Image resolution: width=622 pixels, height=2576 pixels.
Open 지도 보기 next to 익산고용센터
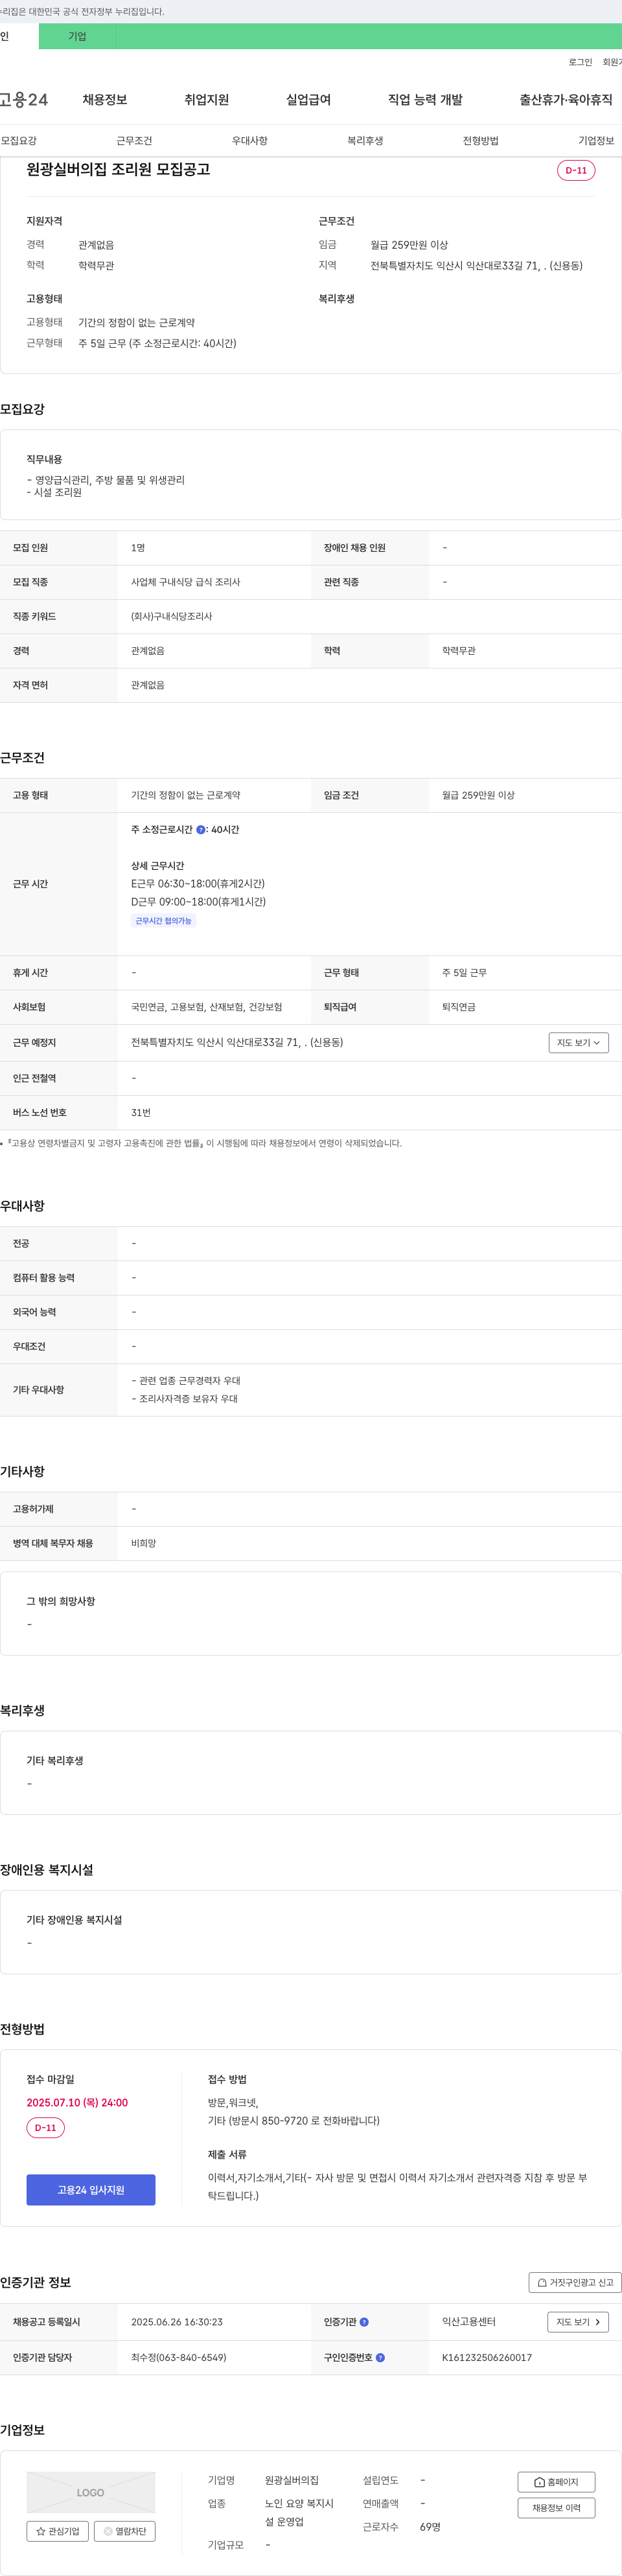tap(578, 2322)
